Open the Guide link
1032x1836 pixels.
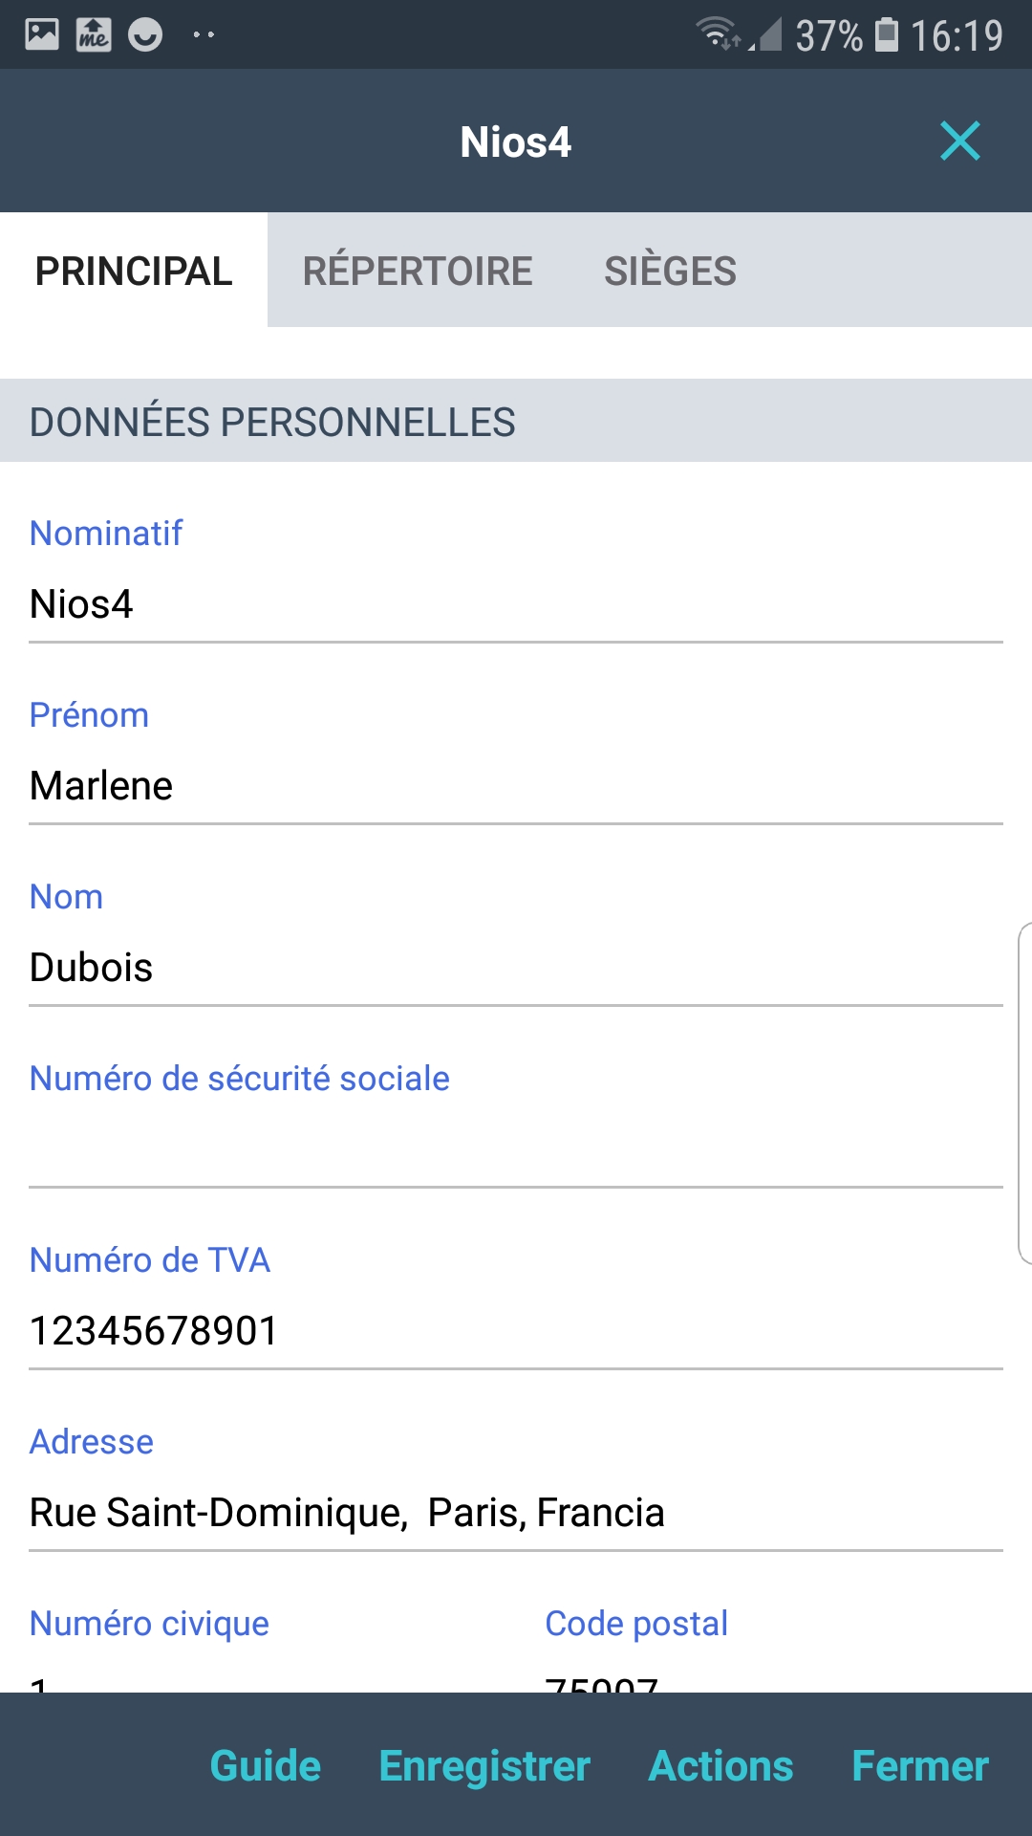tap(266, 1765)
